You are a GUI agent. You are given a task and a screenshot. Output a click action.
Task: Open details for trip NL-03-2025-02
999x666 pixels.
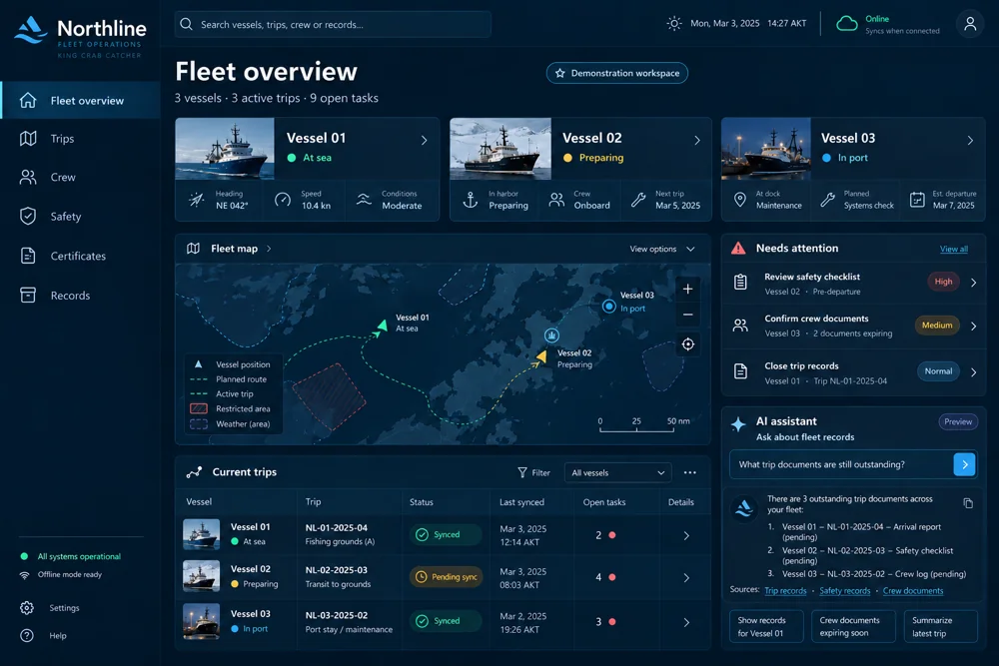[x=686, y=623]
